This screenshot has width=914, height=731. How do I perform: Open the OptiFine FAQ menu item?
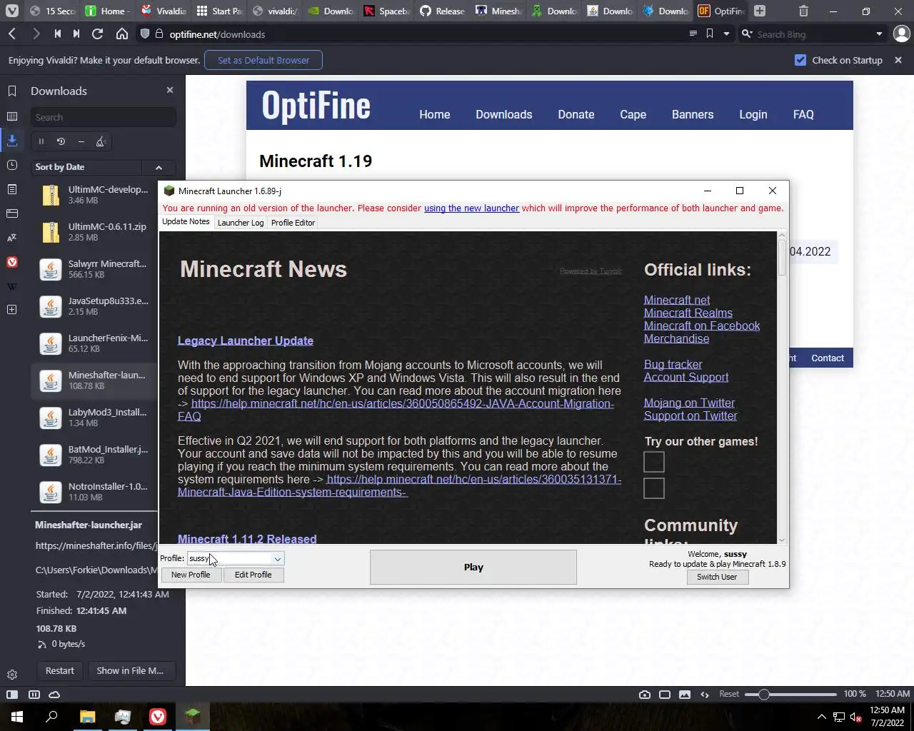tap(803, 114)
